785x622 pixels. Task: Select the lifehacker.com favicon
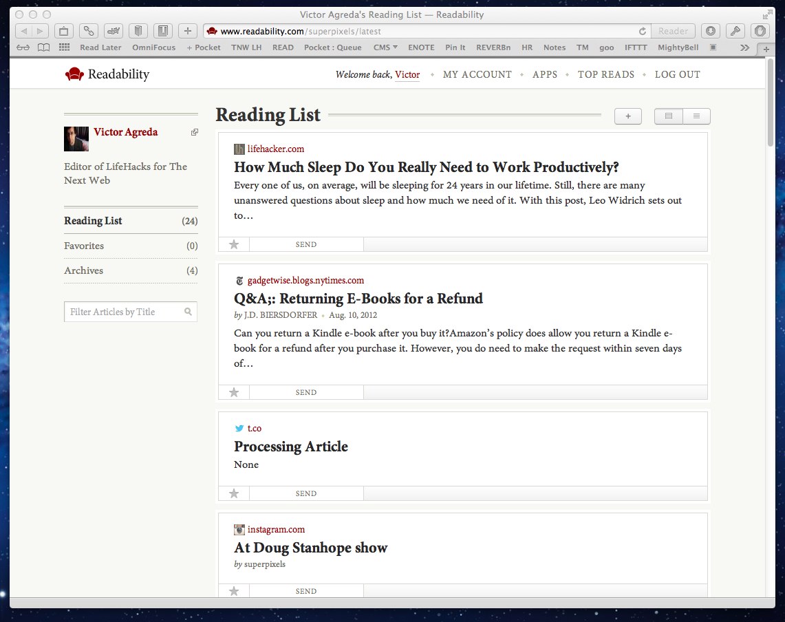239,149
